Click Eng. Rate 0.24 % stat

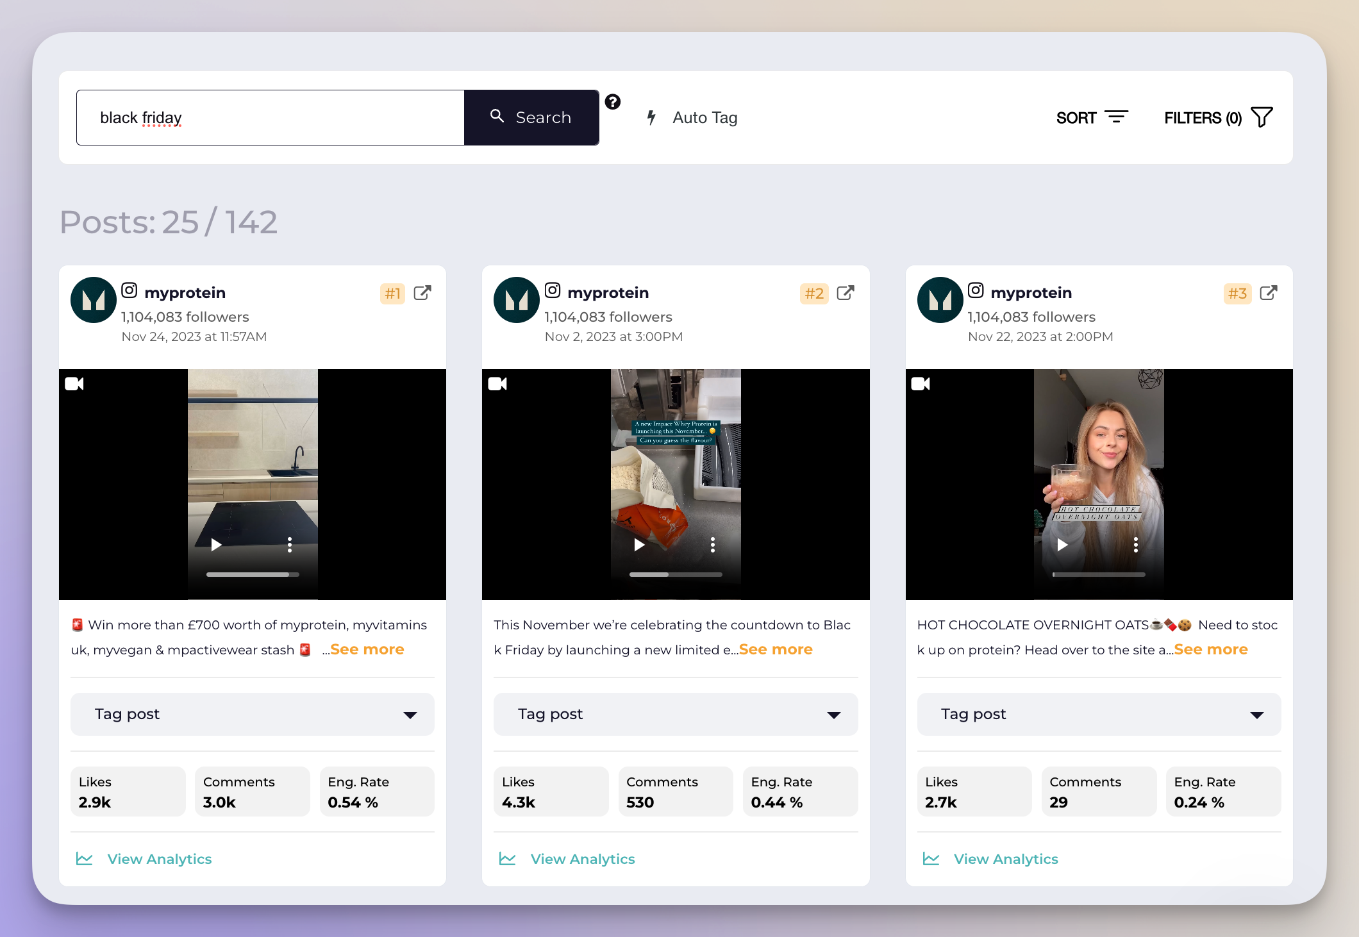point(1223,792)
